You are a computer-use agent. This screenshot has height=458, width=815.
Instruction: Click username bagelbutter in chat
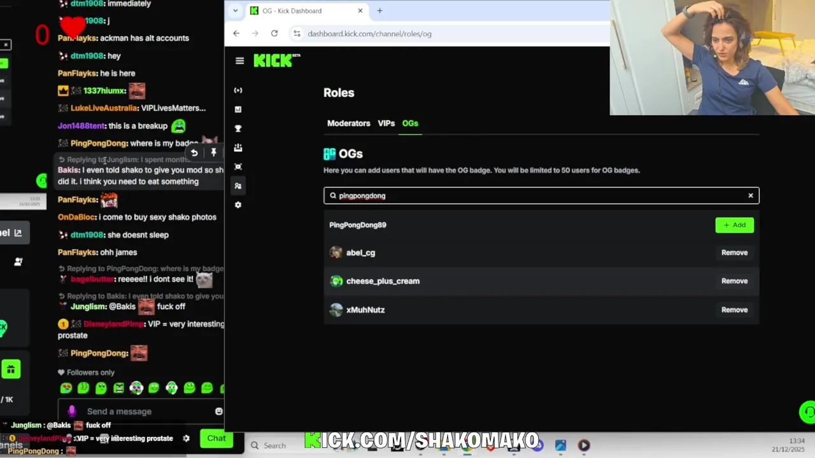[93, 279]
